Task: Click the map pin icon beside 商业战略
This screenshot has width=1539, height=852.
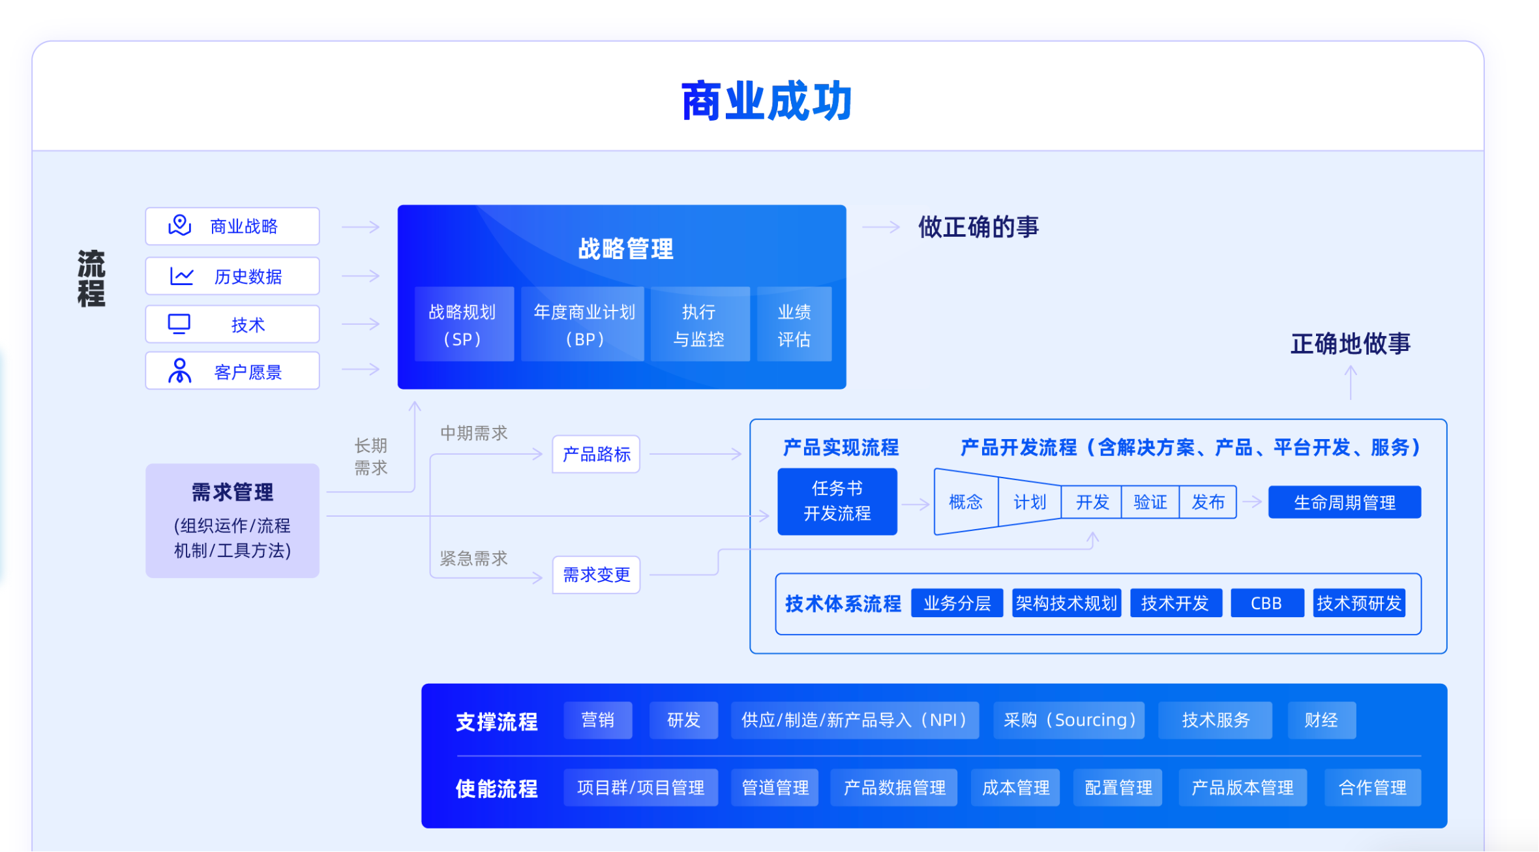Action: [179, 226]
